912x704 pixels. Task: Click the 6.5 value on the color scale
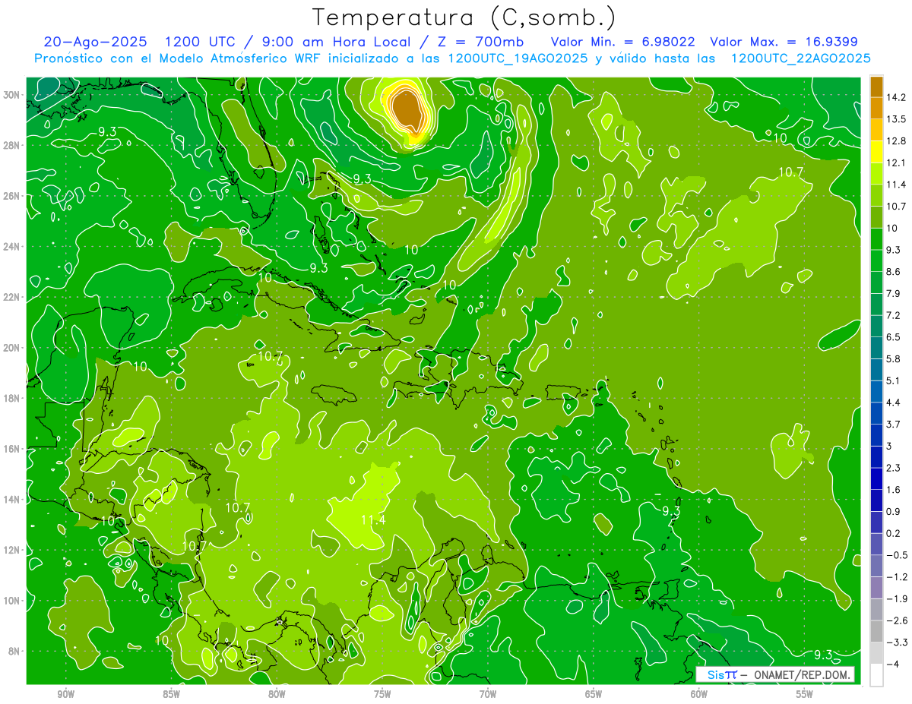[x=894, y=336]
